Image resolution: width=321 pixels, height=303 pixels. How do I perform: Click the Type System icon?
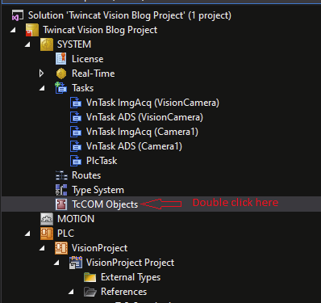61,190
